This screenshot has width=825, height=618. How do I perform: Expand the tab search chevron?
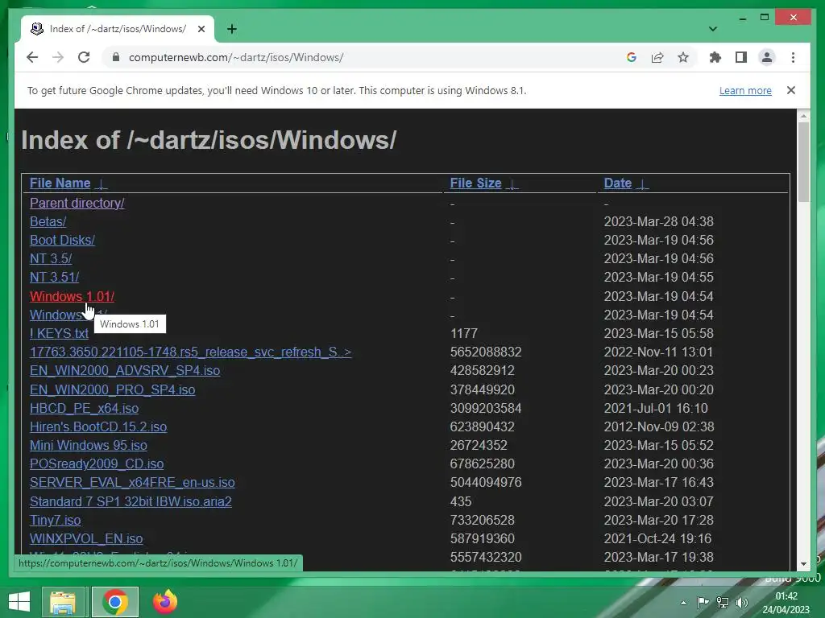(713, 29)
